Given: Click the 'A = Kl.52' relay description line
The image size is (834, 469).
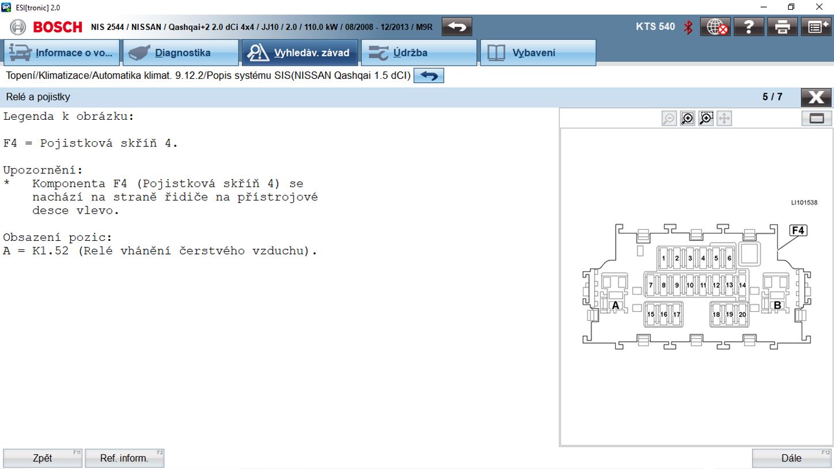Looking at the screenshot, I should pos(160,251).
